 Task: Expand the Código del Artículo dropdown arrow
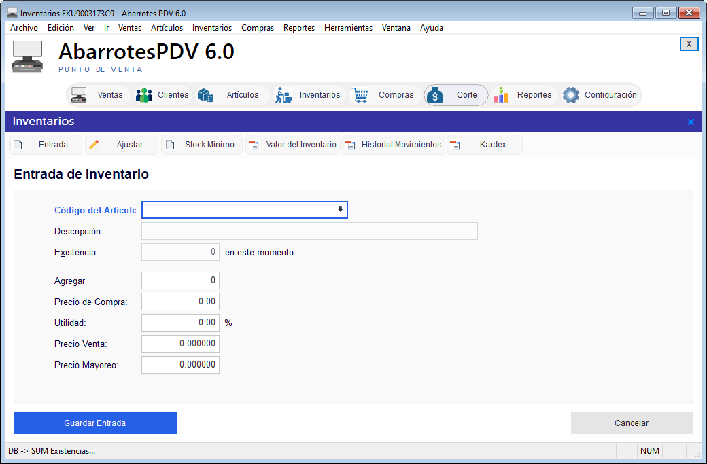(x=341, y=209)
